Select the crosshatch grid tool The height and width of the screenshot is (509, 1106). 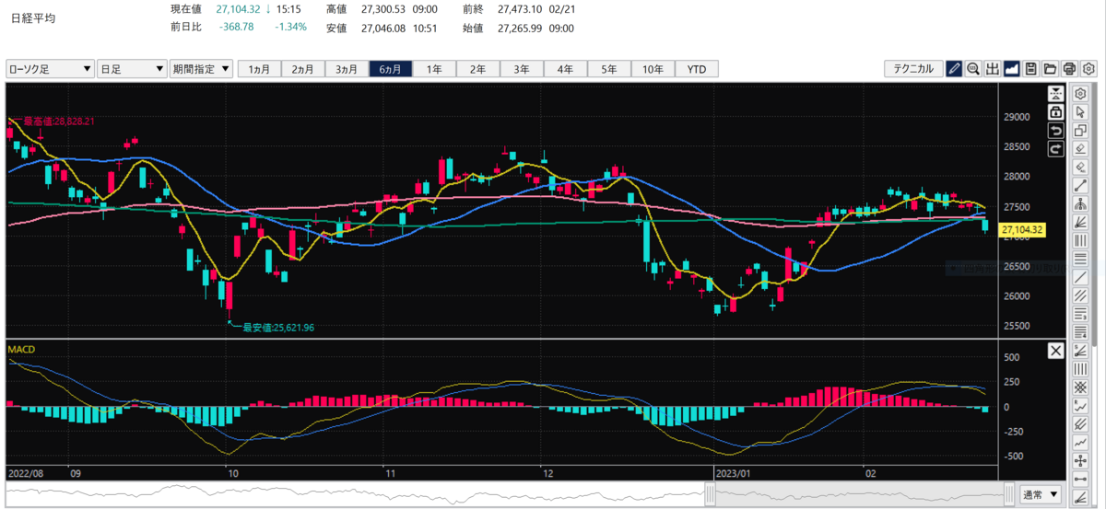tap(1081, 388)
